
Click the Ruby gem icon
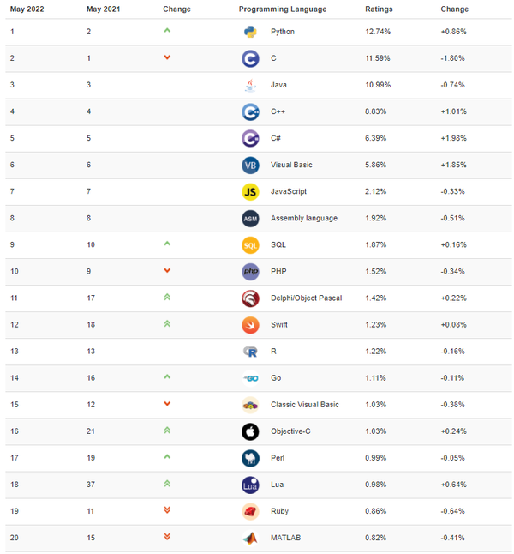(250, 511)
